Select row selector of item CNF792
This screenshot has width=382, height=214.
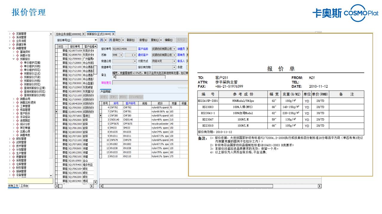click(101, 107)
